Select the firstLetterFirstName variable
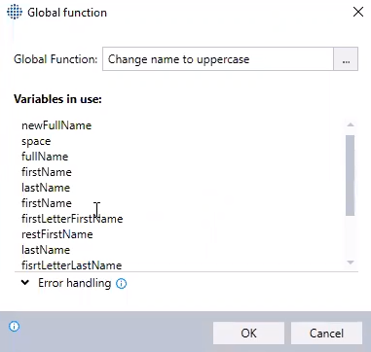Viewport: 371px width, 352px height. coord(72,219)
